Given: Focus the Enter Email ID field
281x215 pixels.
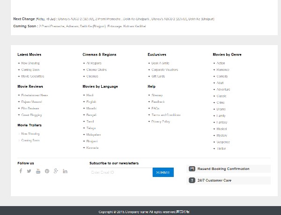Looking at the screenshot, I should click(121, 172).
